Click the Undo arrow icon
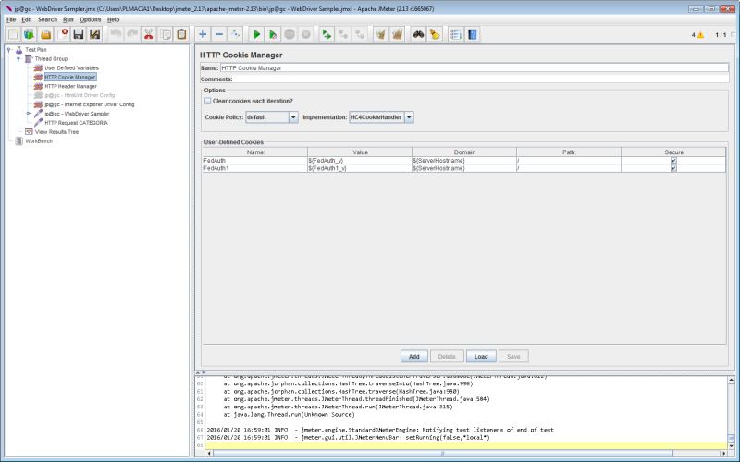This screenshot has height=462, width=740. click(116, 34)
